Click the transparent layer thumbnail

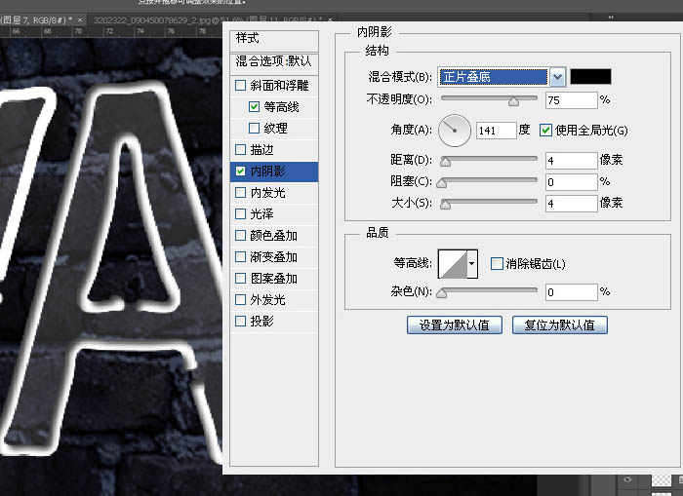663,480
